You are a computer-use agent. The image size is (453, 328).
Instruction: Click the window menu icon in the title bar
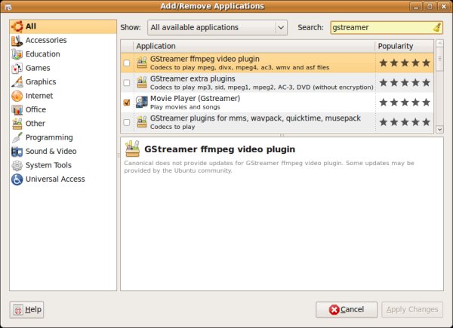click(8, 7)
